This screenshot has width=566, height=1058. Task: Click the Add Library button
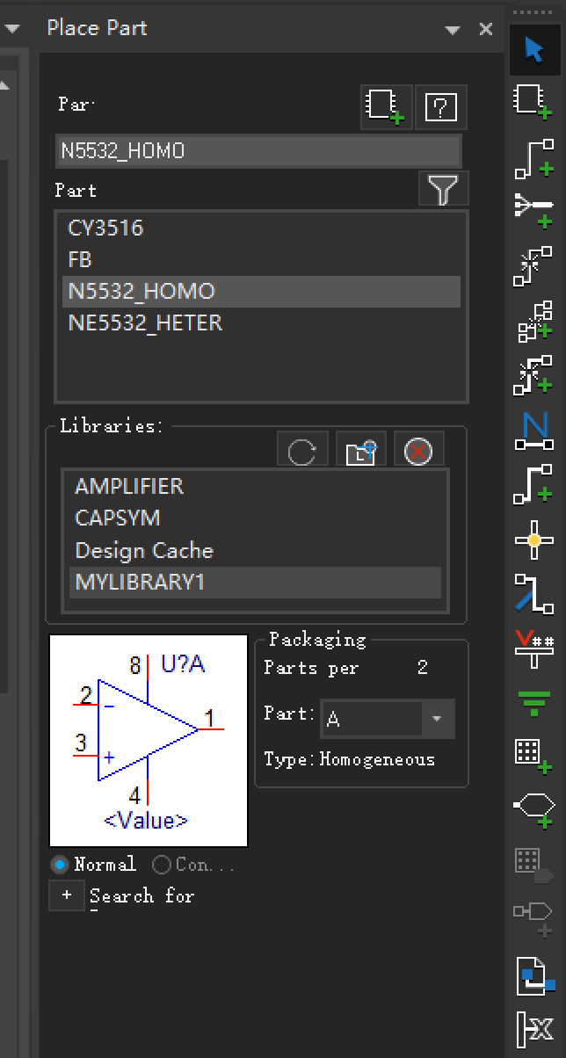tap(360, 452)
